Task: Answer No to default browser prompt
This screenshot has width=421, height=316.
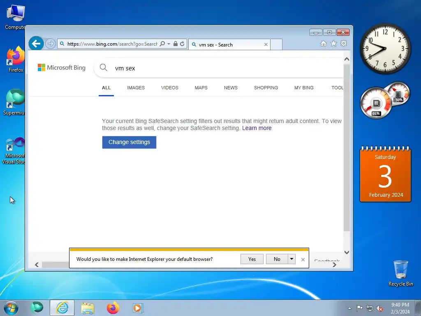Action: coord(277,259)
